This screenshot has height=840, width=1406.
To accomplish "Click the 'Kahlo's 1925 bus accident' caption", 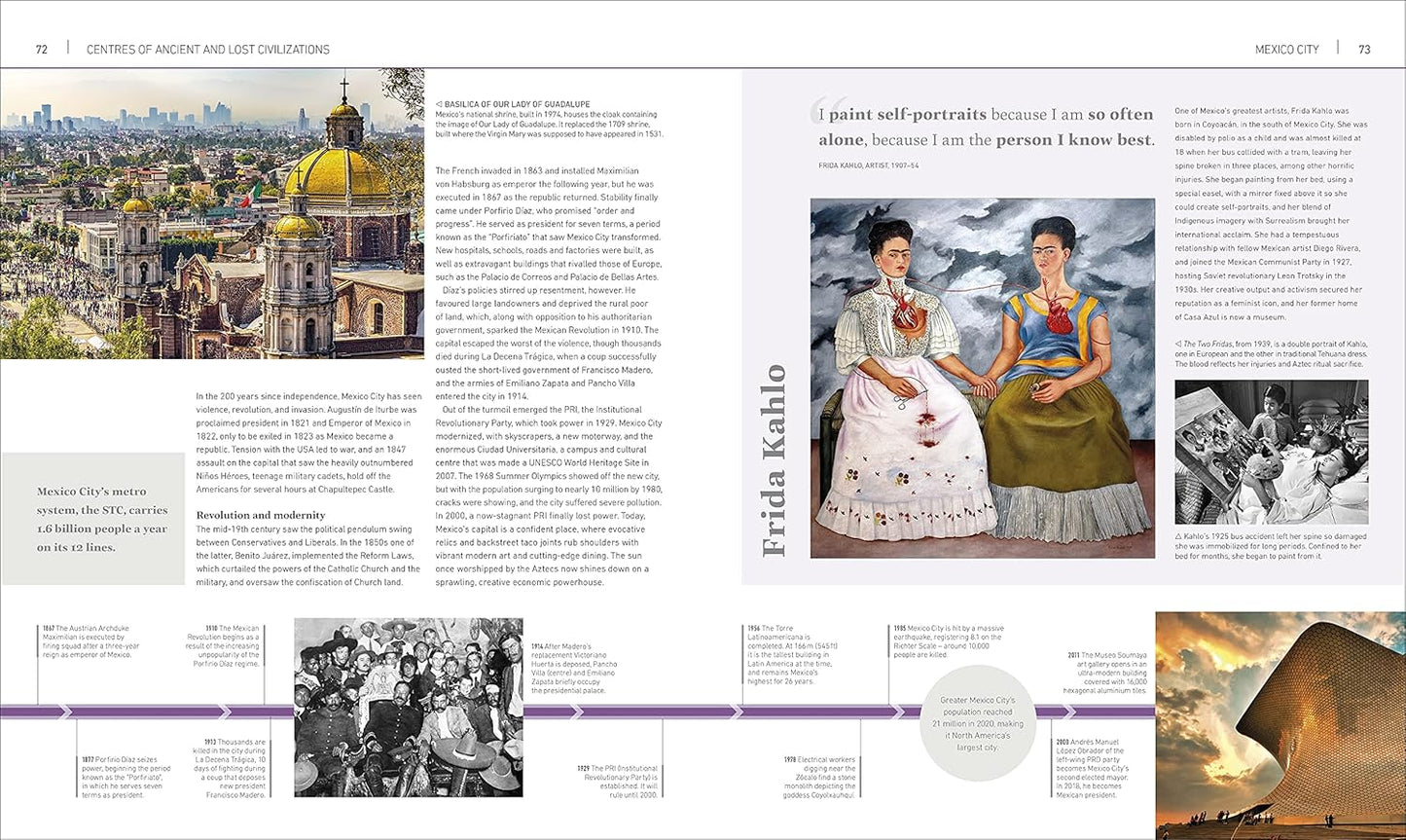I will click(1271, 546).
